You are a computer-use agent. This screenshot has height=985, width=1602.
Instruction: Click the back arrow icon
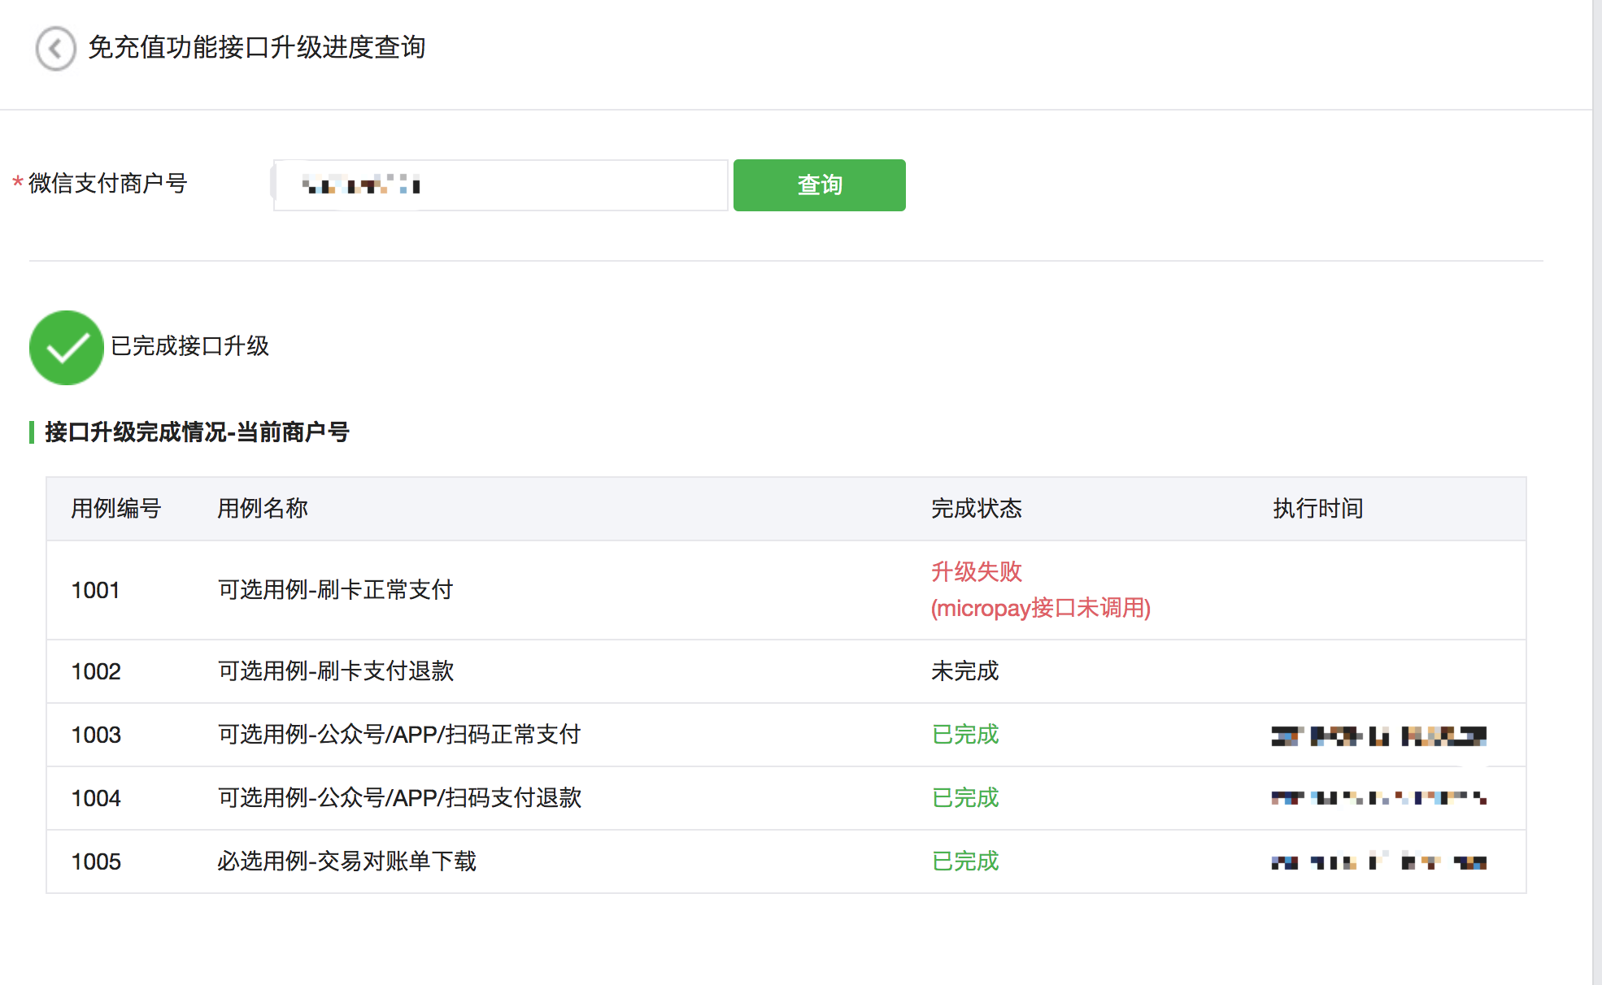point(55,49)
